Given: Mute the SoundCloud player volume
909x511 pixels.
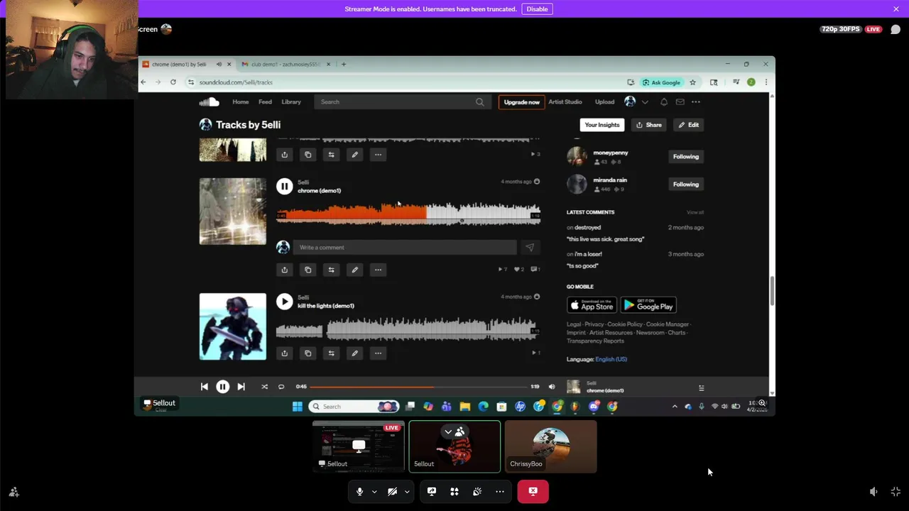Looking at the screenshot, I should pos(552,387).
